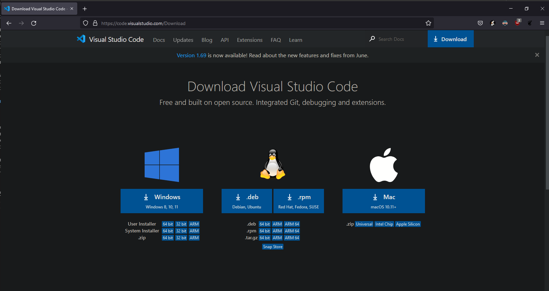Download the .deb package for Debian, Ubuntu
The height and width of the screenshot is (291, 549).
click(247, 201)
